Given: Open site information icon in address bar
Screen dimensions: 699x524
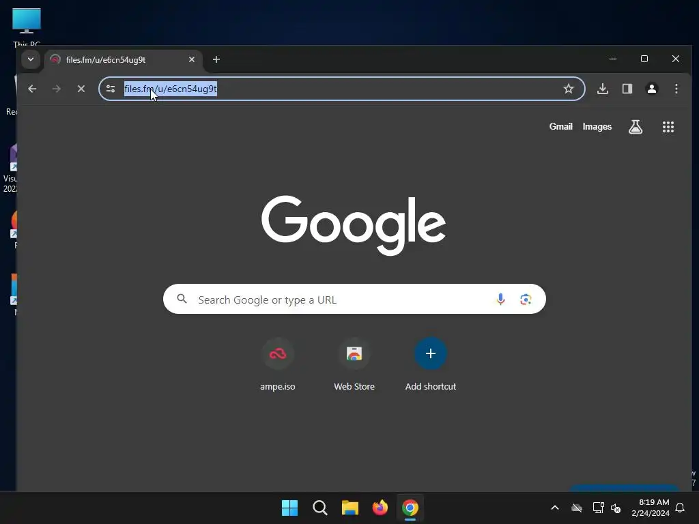Looking at the screenshot, I should (111, 89).
